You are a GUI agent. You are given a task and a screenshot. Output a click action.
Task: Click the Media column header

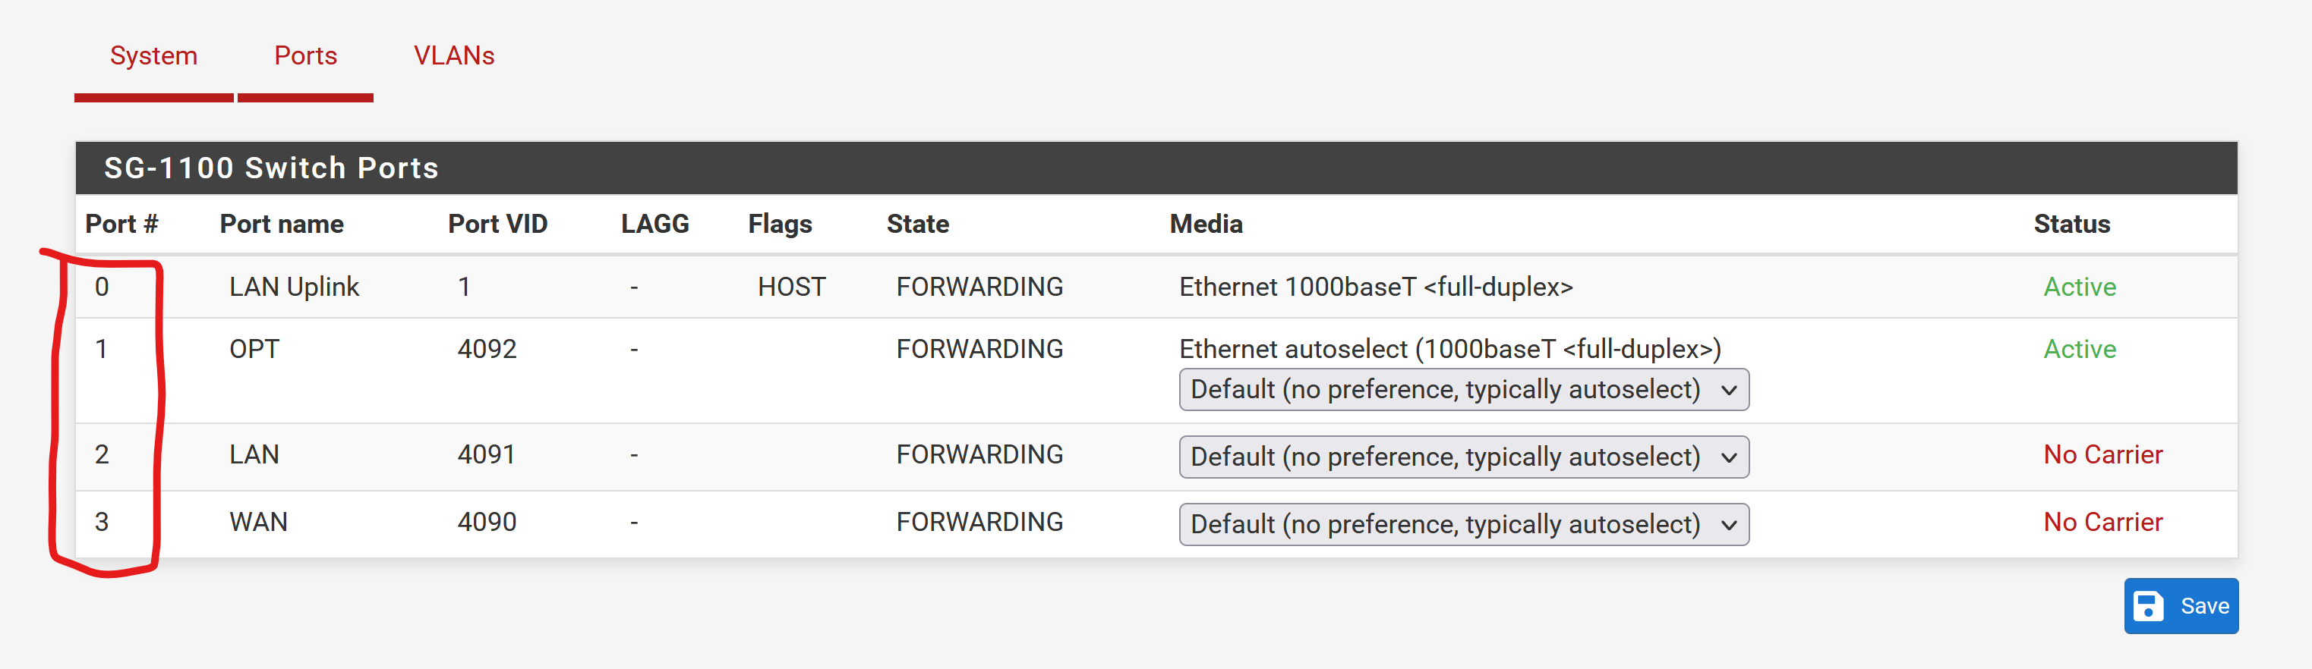[x=1206, y=225]
